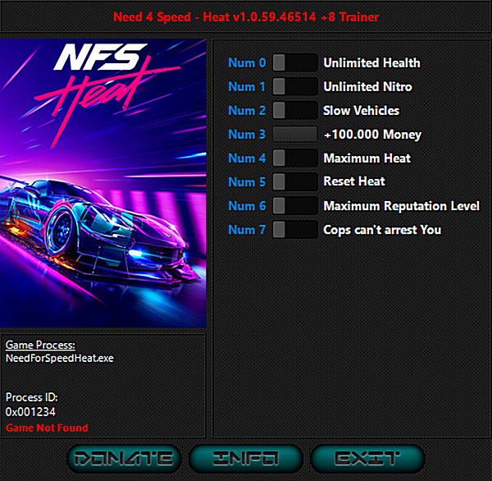Click the EXIT button
Viewport: 492px width, 481px height.
click(367, 458)
